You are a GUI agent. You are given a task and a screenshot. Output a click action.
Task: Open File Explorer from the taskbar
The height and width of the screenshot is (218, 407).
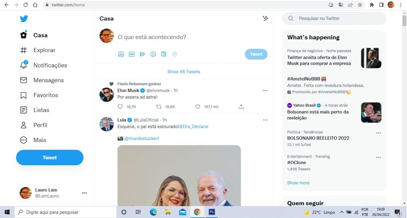(168, 212)
